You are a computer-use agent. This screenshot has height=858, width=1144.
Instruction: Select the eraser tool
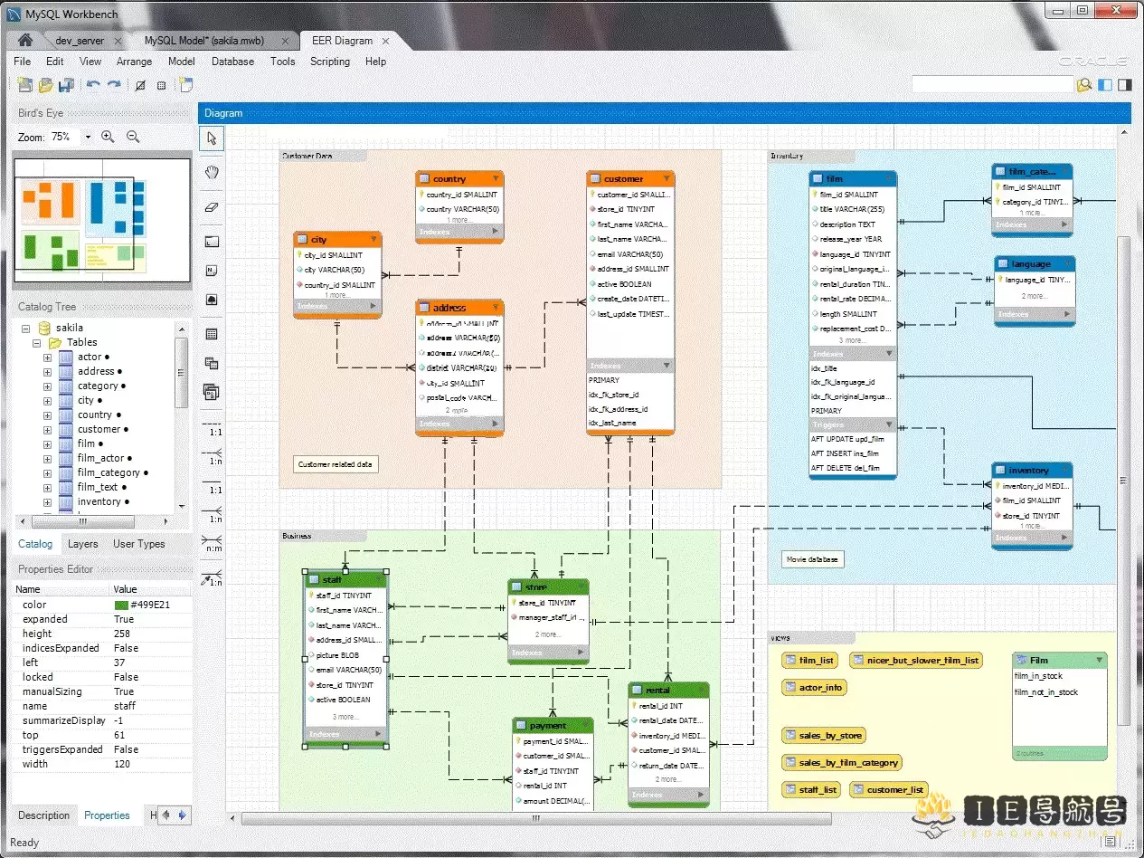click(x=212, y=205)
